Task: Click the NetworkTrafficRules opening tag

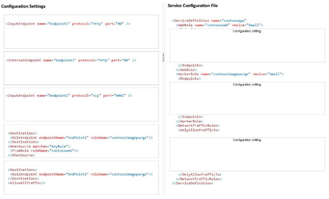Action: point(198,125)
